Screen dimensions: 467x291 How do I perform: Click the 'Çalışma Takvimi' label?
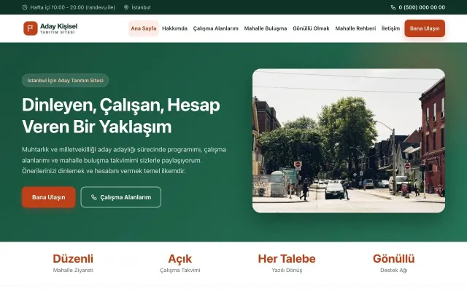click(x=180, y=271)
